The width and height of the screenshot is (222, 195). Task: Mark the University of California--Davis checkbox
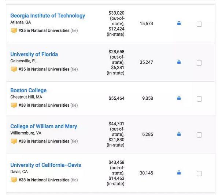199,173
